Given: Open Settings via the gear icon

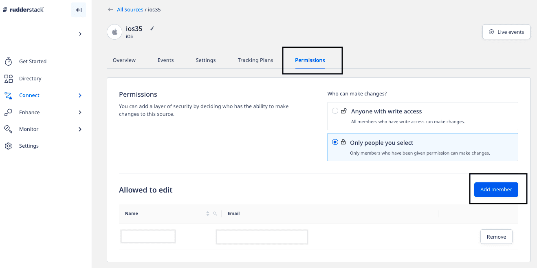Looking at the screenshot, I should pos(8,146).
